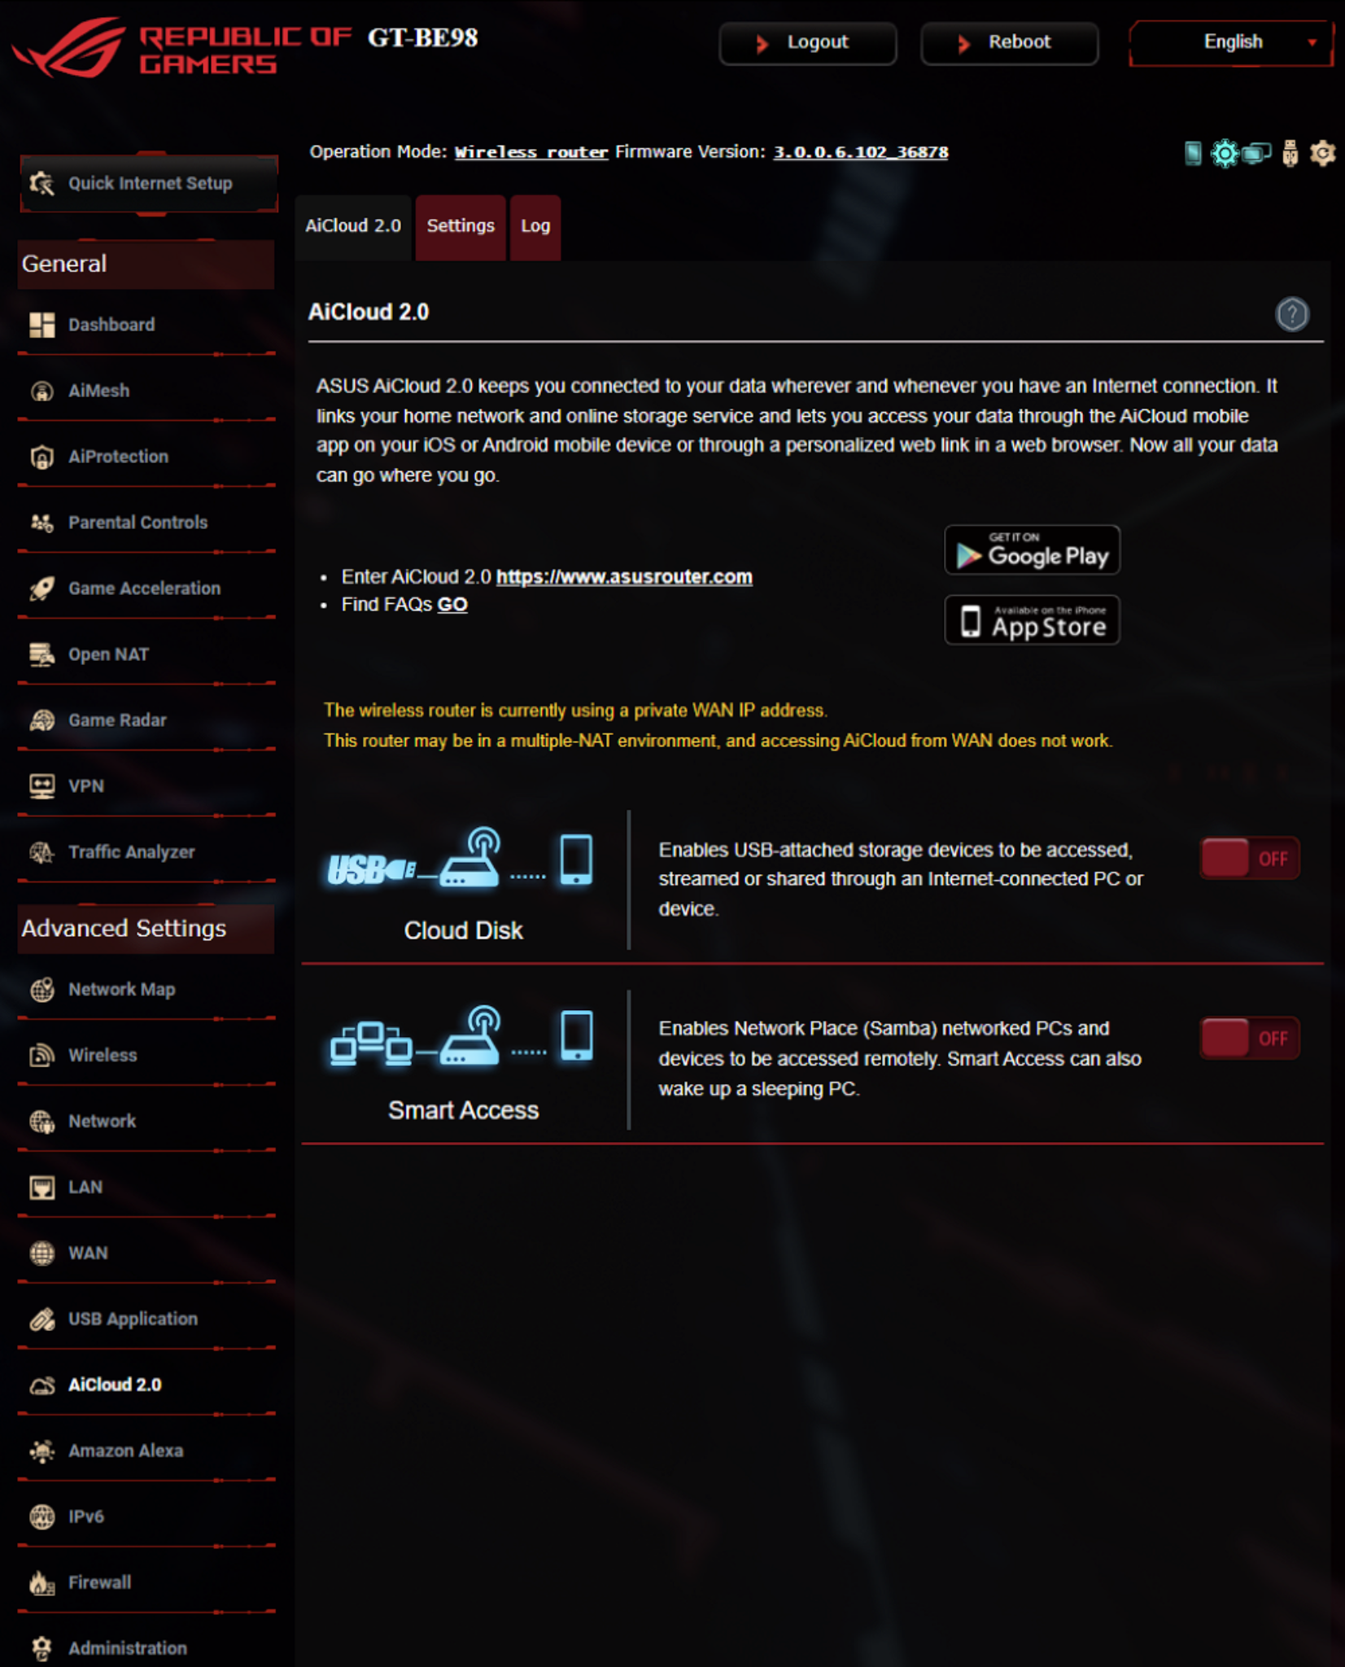Enable the Cloud Disk toggle
Viewport: 1345px width, 1667px height.
click(1249, 858)
